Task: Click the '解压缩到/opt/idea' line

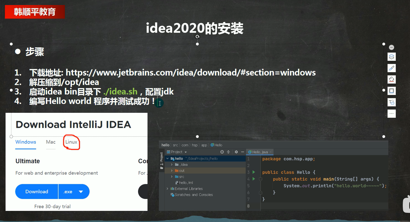Action: tap(64, 82)
